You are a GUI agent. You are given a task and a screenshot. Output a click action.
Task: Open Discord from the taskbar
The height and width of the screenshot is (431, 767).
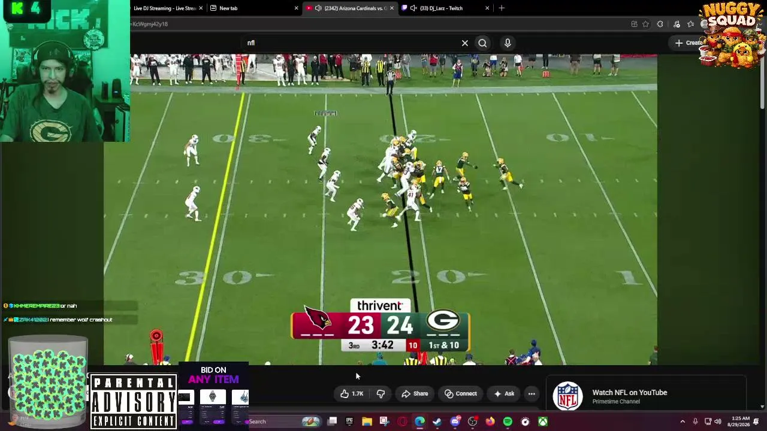coord(455,421)
